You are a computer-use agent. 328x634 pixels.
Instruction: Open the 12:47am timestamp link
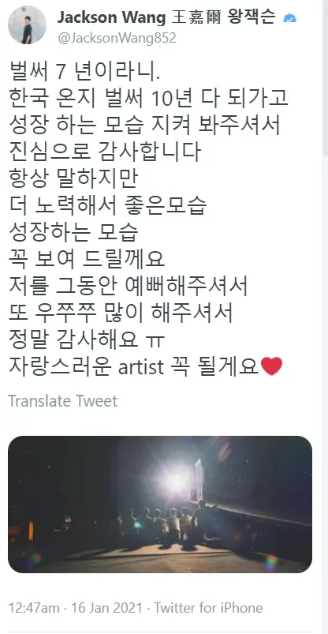click(35, 608)
